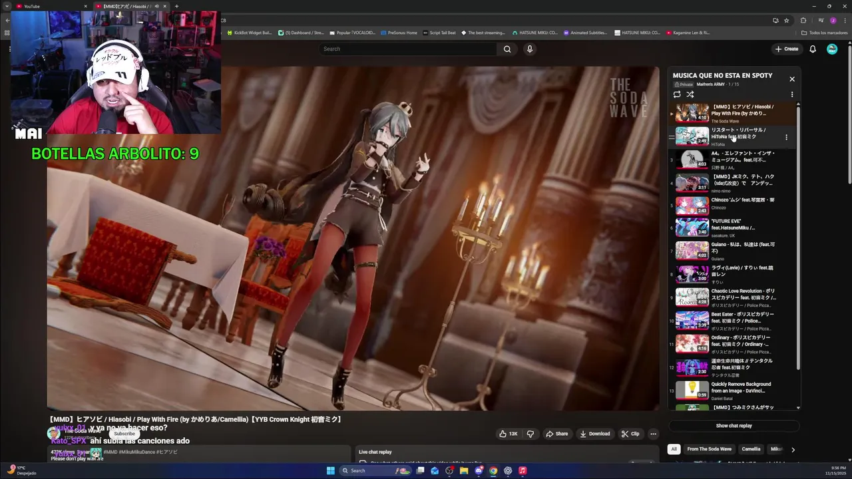The height and width of the screenshot is (479, 852).
Task: Toggle playlist loop
Action: [677, 94]
